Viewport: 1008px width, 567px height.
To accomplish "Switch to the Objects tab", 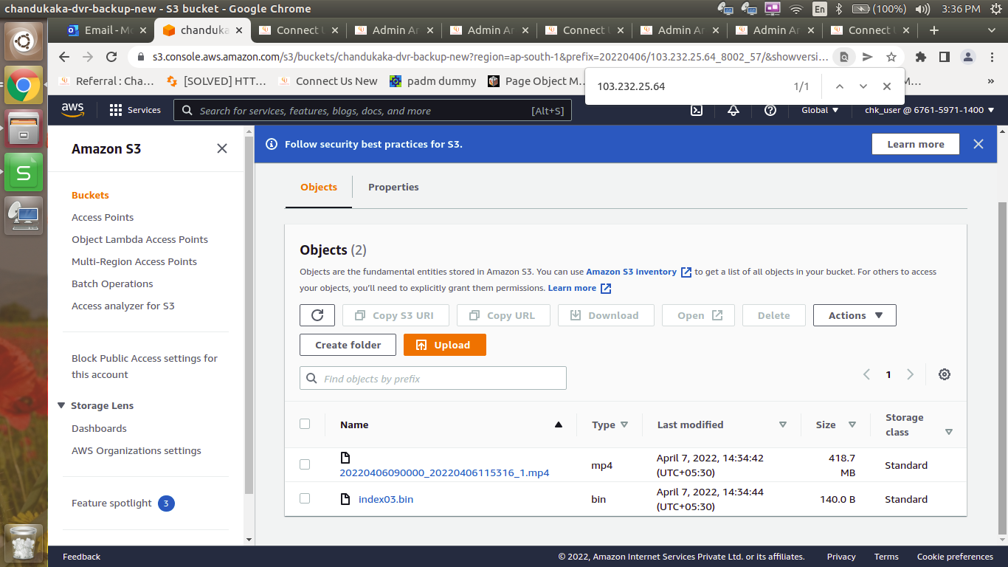I will (319, 187).
